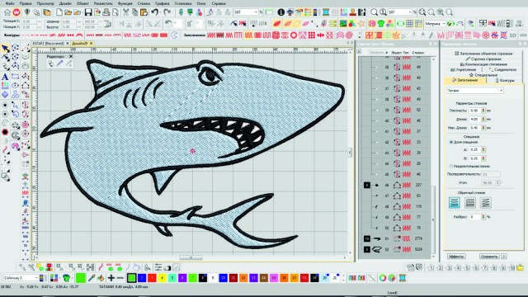Click the Разброс spinner arrows
Viewport: 528px width, 297px height.
coord(483,217)
